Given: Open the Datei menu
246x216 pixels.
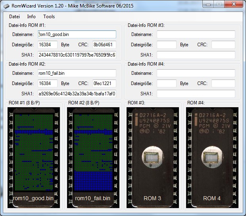Looking at the screenshot, I should click(14, 17).
